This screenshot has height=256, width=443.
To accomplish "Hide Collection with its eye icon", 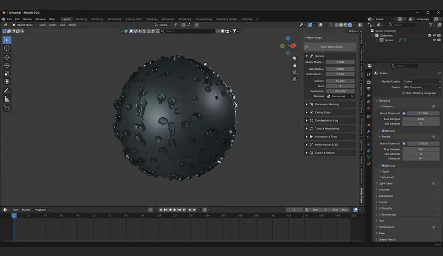I will click(x=434, y=35).
